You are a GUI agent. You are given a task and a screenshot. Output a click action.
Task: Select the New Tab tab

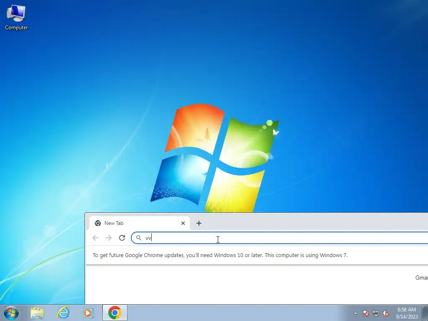tap(139, 223)
